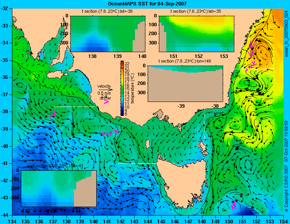The height and width of the screenshot is (224, 290).
Task: Click the '-40' latitude axis label
Action: [4, 146]
